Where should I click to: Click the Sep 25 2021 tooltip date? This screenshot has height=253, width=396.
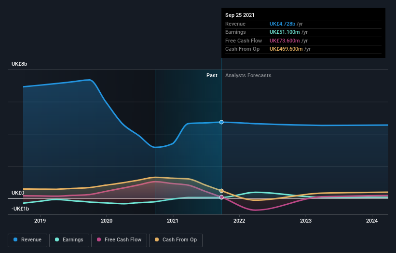[x=240, y=15]
